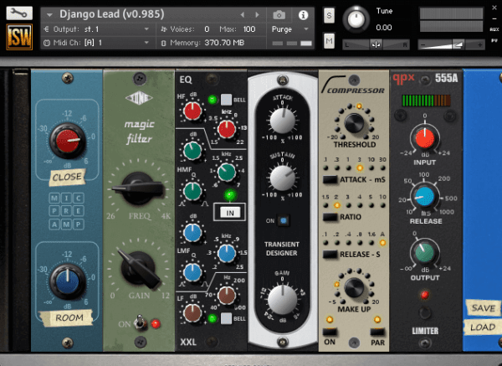Click the LOAD preset label
Screen dimensions: 502x366
click(x=483, y=327)
